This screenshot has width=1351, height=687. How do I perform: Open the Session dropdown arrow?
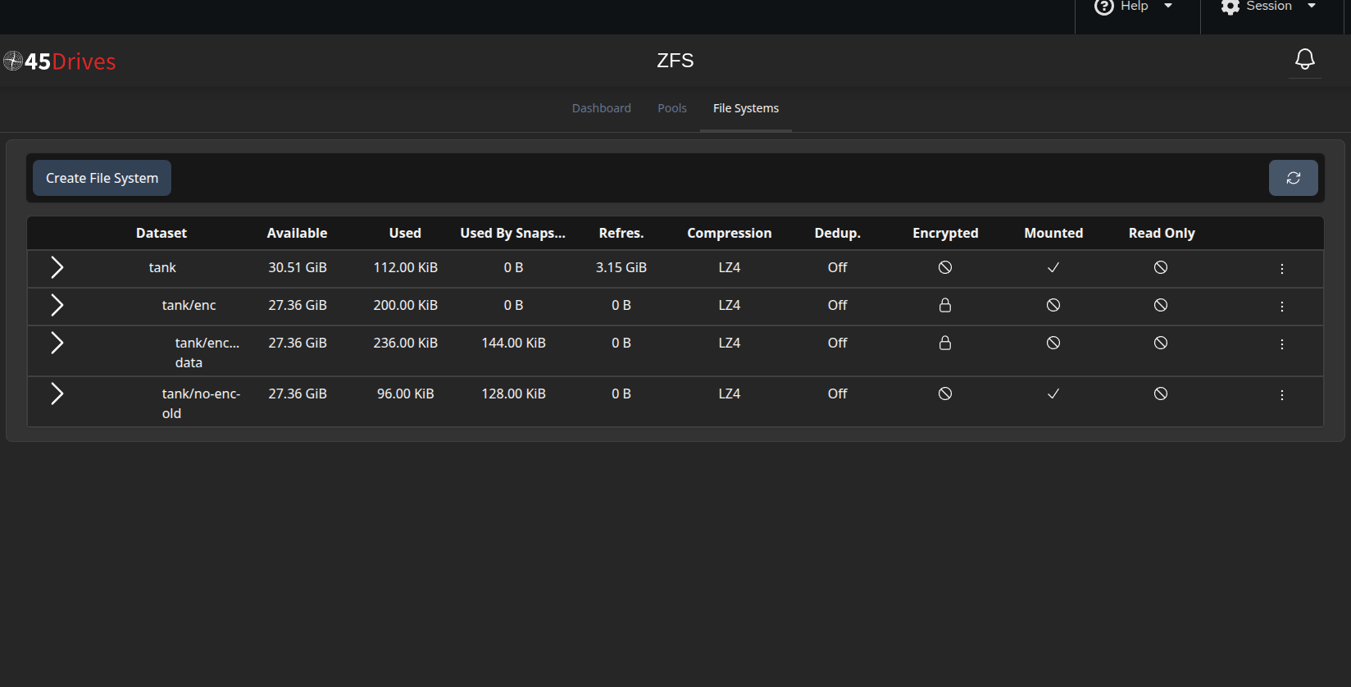(1312, 6)
